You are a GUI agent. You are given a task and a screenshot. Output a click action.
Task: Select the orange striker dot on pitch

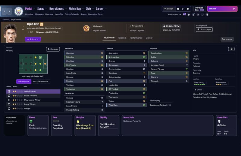point(45,64)
